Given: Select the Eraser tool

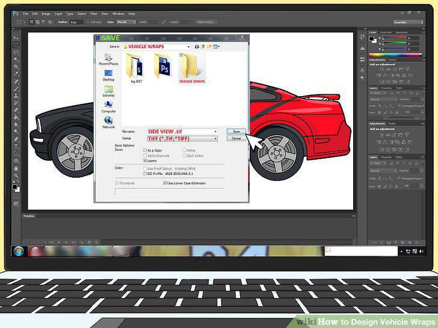Looking at the screenshot, I should [x=16, y=110].
